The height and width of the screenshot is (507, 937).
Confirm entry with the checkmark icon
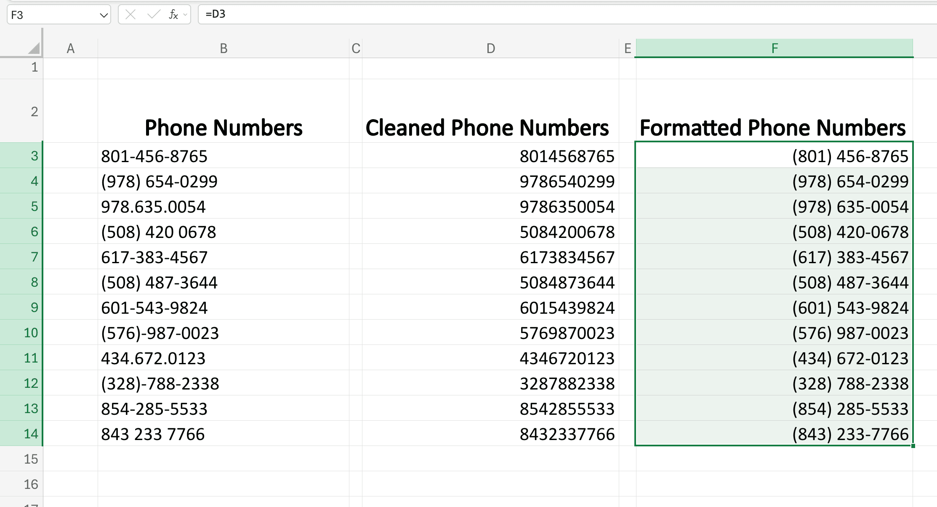coord(153,14)
